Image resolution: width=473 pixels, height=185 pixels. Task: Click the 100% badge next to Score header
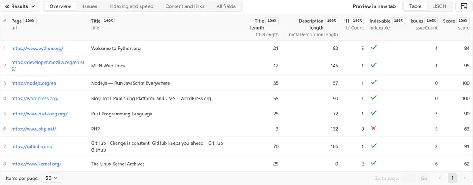463,21
